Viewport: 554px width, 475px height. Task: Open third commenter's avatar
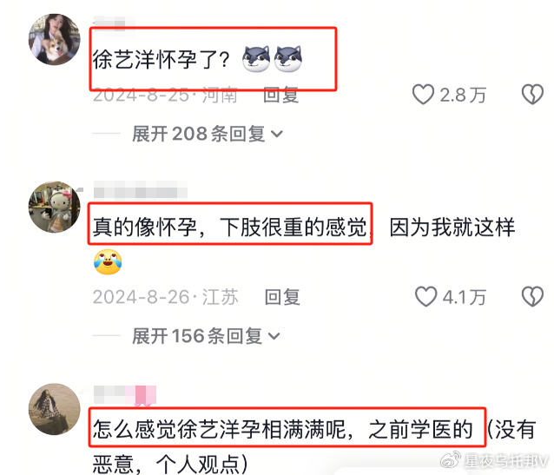pos(55,409)
